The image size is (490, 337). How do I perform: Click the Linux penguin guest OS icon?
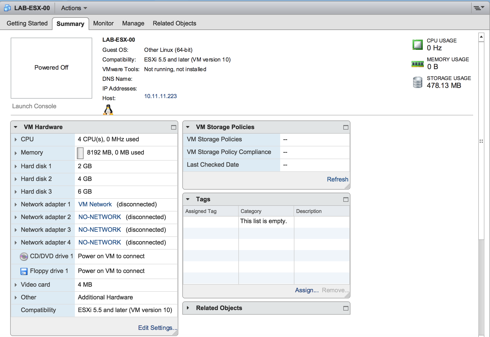(108, 110)
